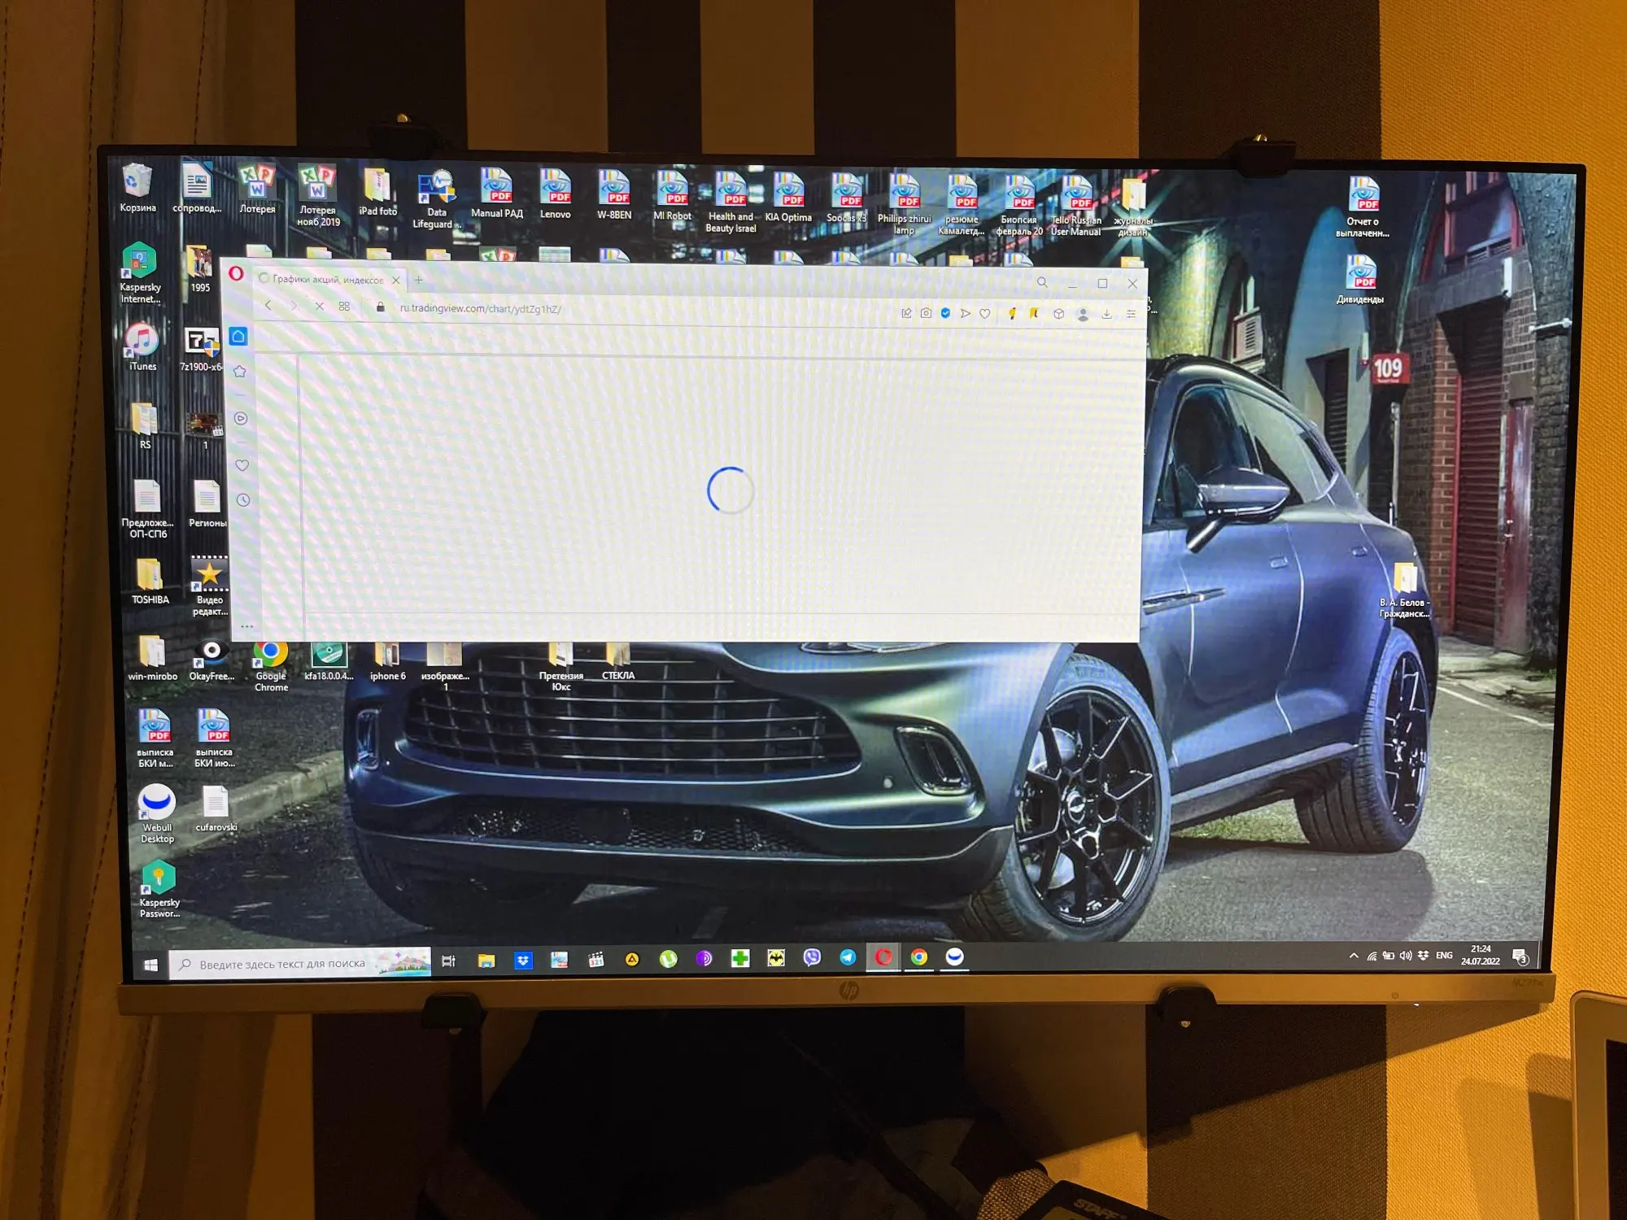The height and width of the screenshot is (1220, 1627).
Task: Open Telegram from the taskbar
Action: tap(848, 957)
